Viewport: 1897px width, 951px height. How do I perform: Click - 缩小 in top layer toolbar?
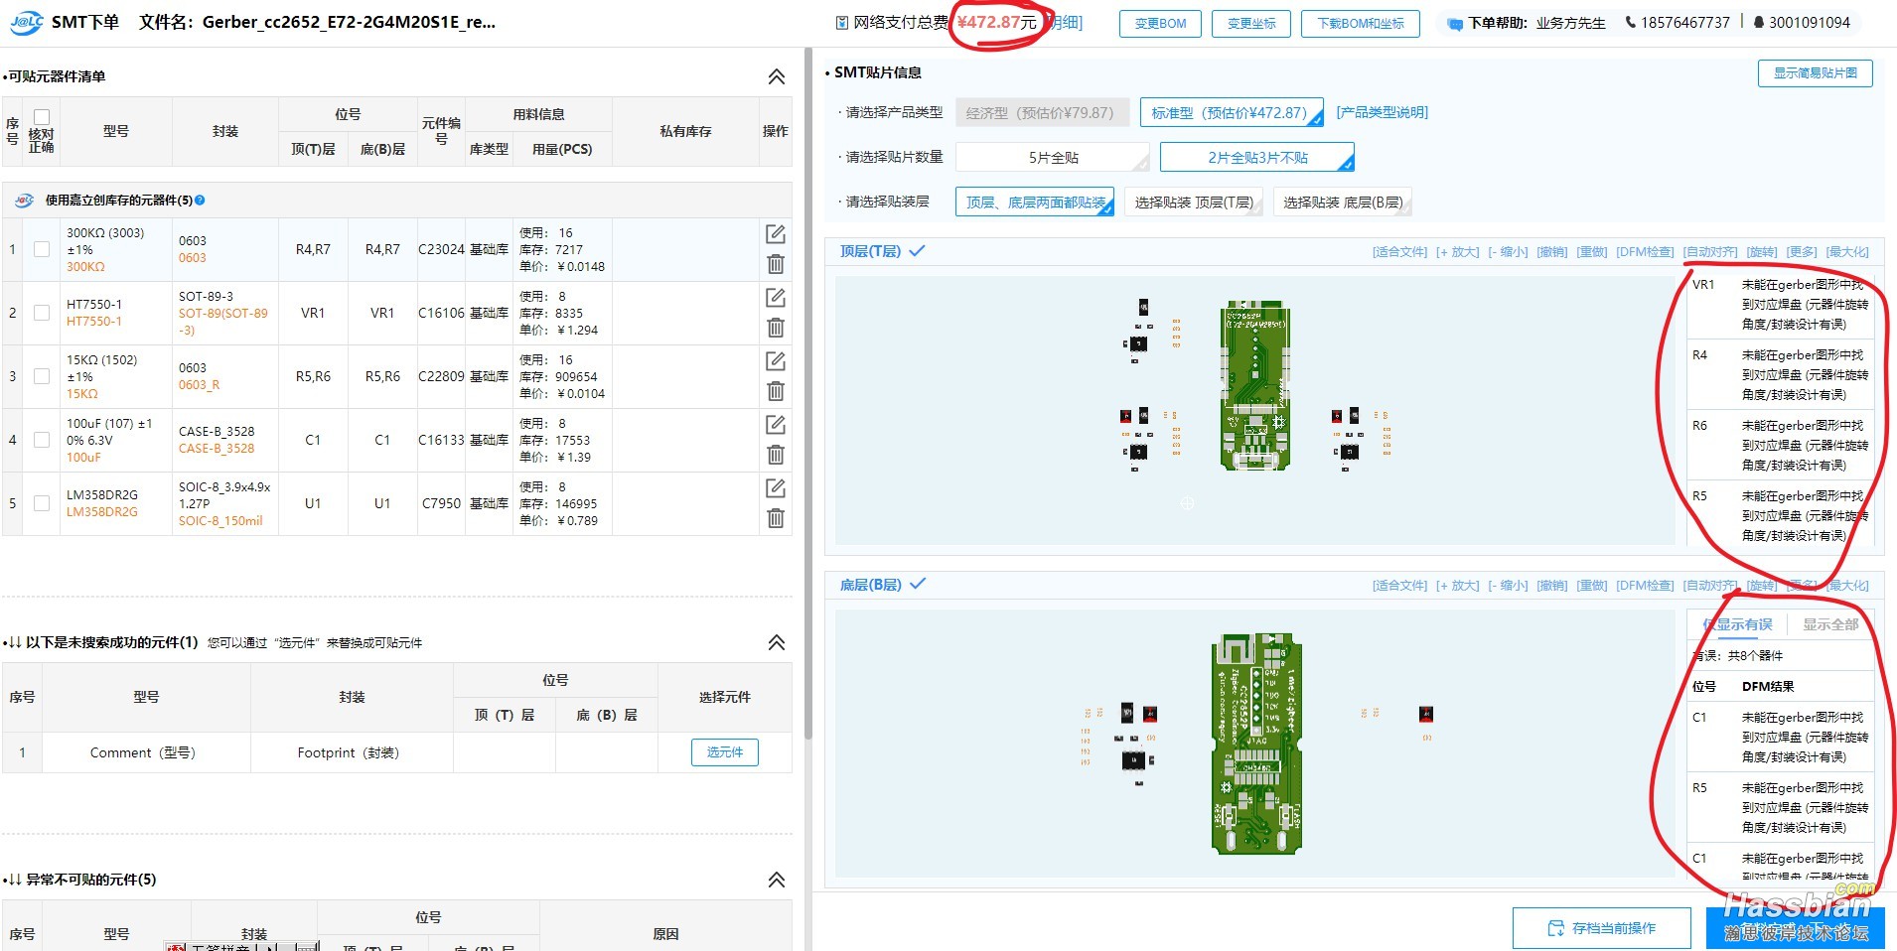pyautogui.click(x=1508, y=252)
